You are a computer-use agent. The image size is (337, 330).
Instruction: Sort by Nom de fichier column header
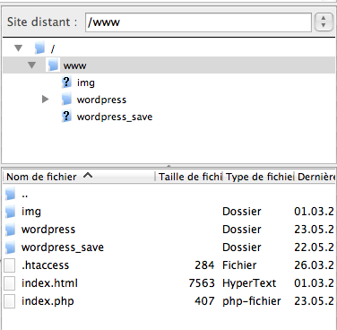tap(80, 177)
